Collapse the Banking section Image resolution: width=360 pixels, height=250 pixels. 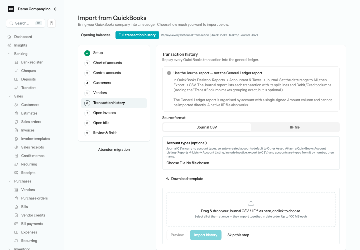[21, 54]
